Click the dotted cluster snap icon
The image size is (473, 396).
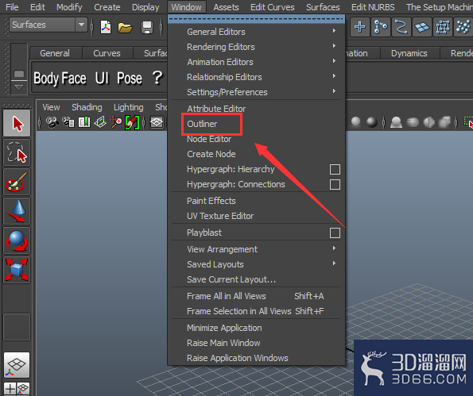pos(463,27)
